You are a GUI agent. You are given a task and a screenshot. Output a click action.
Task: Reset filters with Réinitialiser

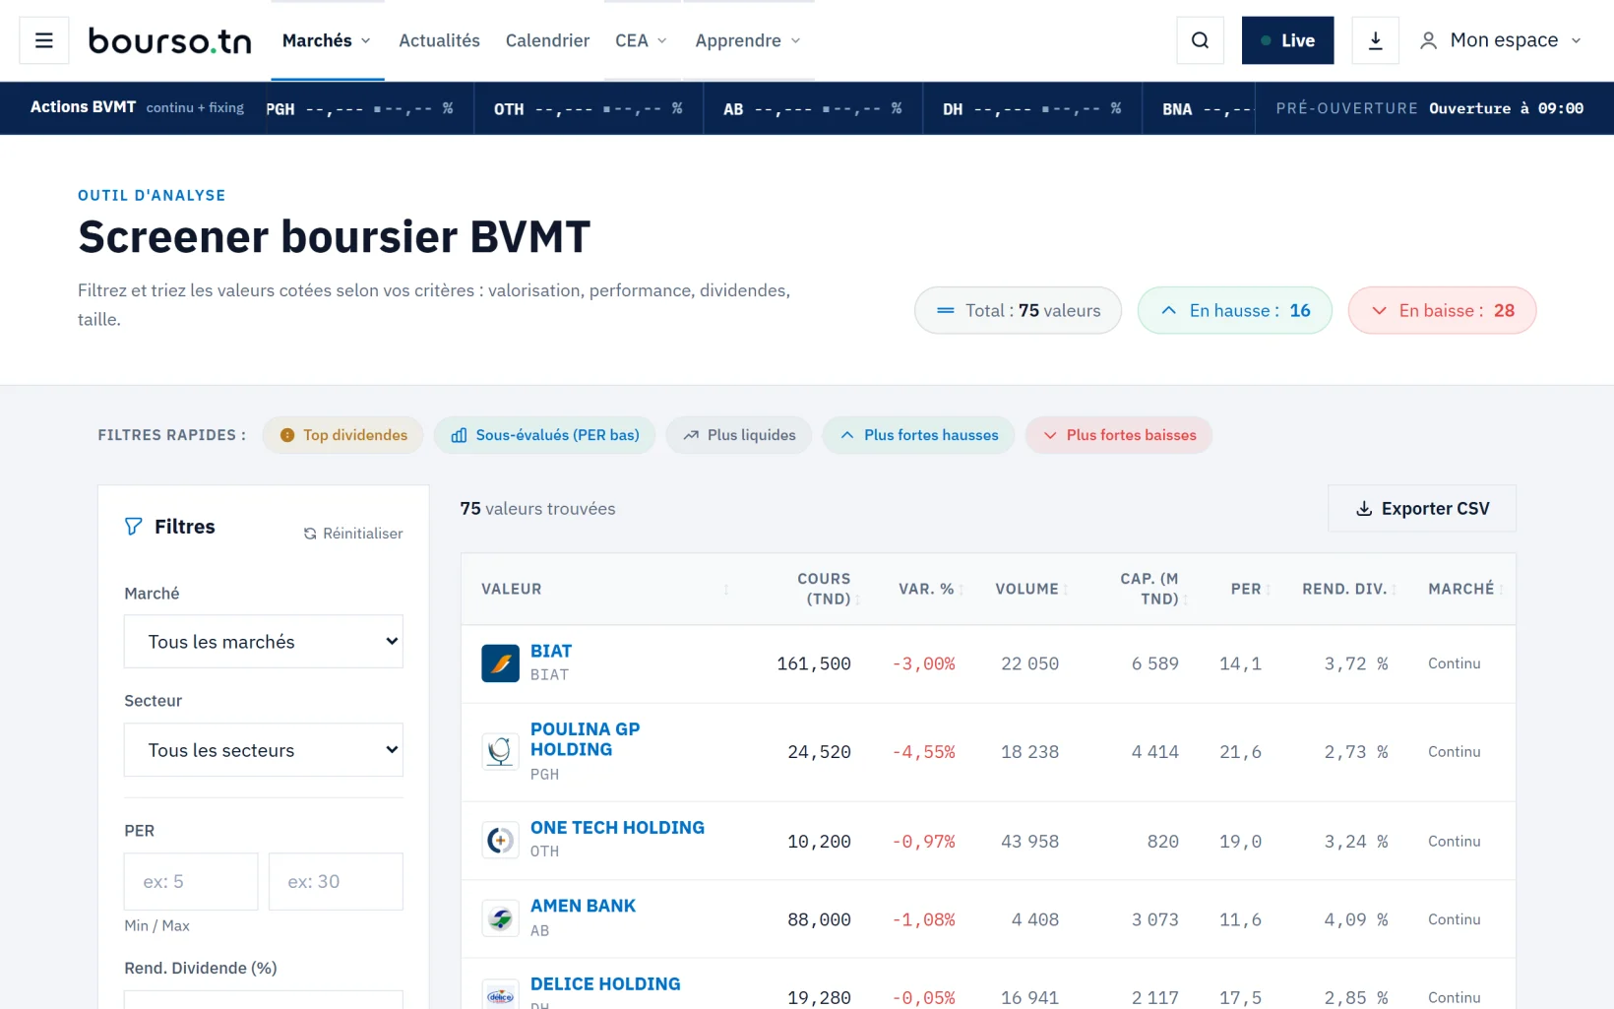click(353, 534)
